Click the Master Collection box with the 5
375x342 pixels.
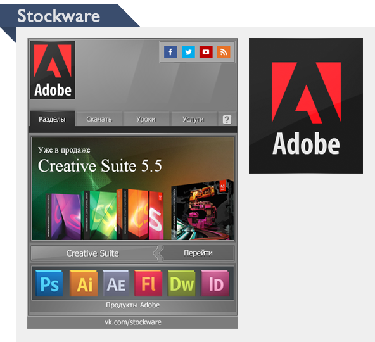point(202,210)
